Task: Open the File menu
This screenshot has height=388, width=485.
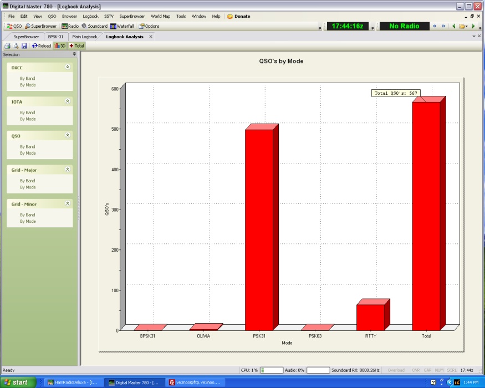Action: tap(12, 17)
